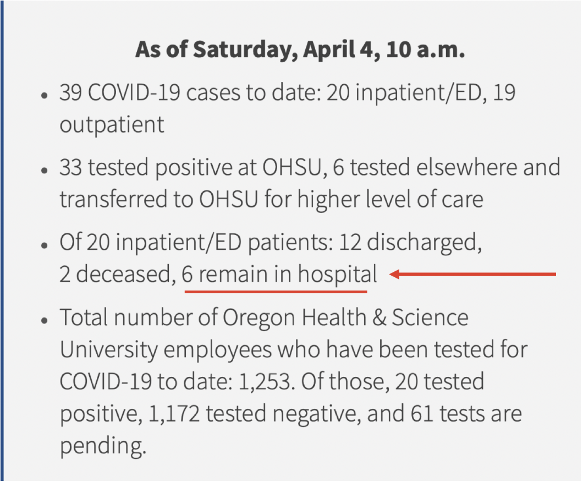
Task: Click the text 6 remain in hospital
Action: (279, 275)
